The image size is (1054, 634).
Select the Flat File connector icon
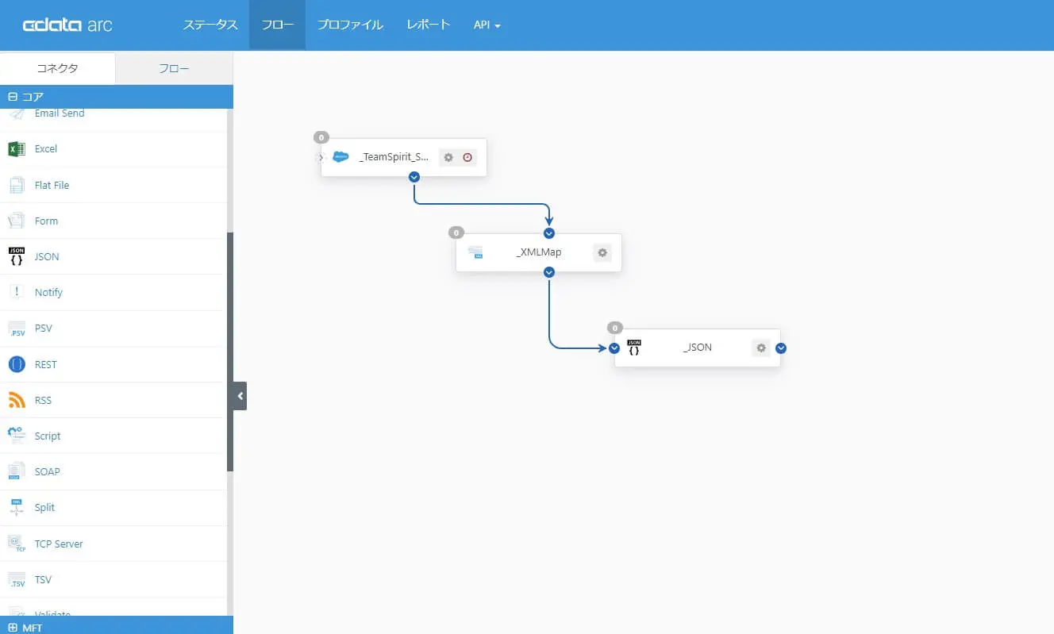click(17, 185)
